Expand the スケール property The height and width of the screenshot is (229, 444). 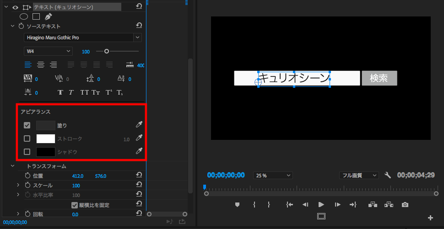tap(18, 185)
